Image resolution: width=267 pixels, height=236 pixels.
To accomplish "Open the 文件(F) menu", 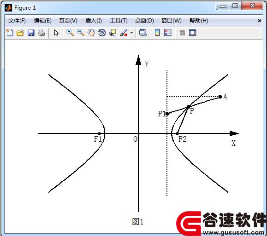I will [17, 21].
